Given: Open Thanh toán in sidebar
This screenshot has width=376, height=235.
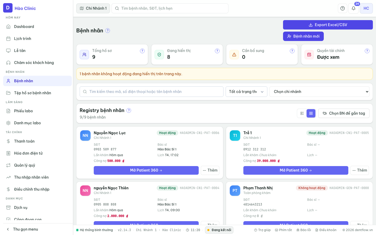Looking at the screenshot, I should (37, 141).
